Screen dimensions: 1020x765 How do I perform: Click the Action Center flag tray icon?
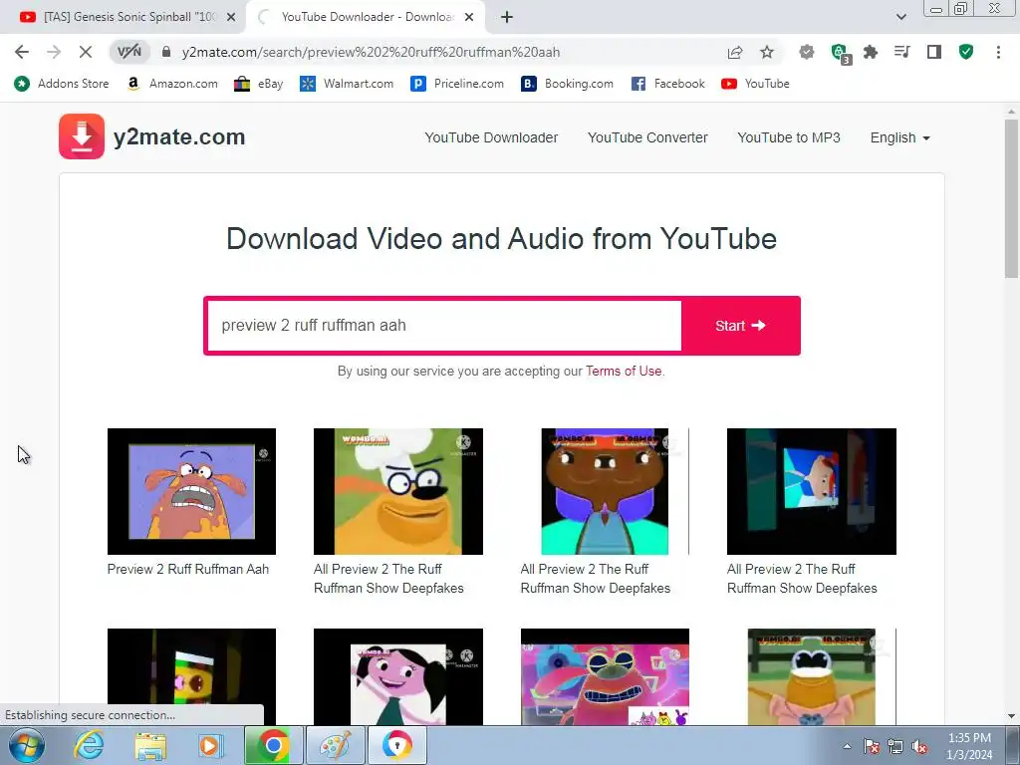tap(871, 747)
